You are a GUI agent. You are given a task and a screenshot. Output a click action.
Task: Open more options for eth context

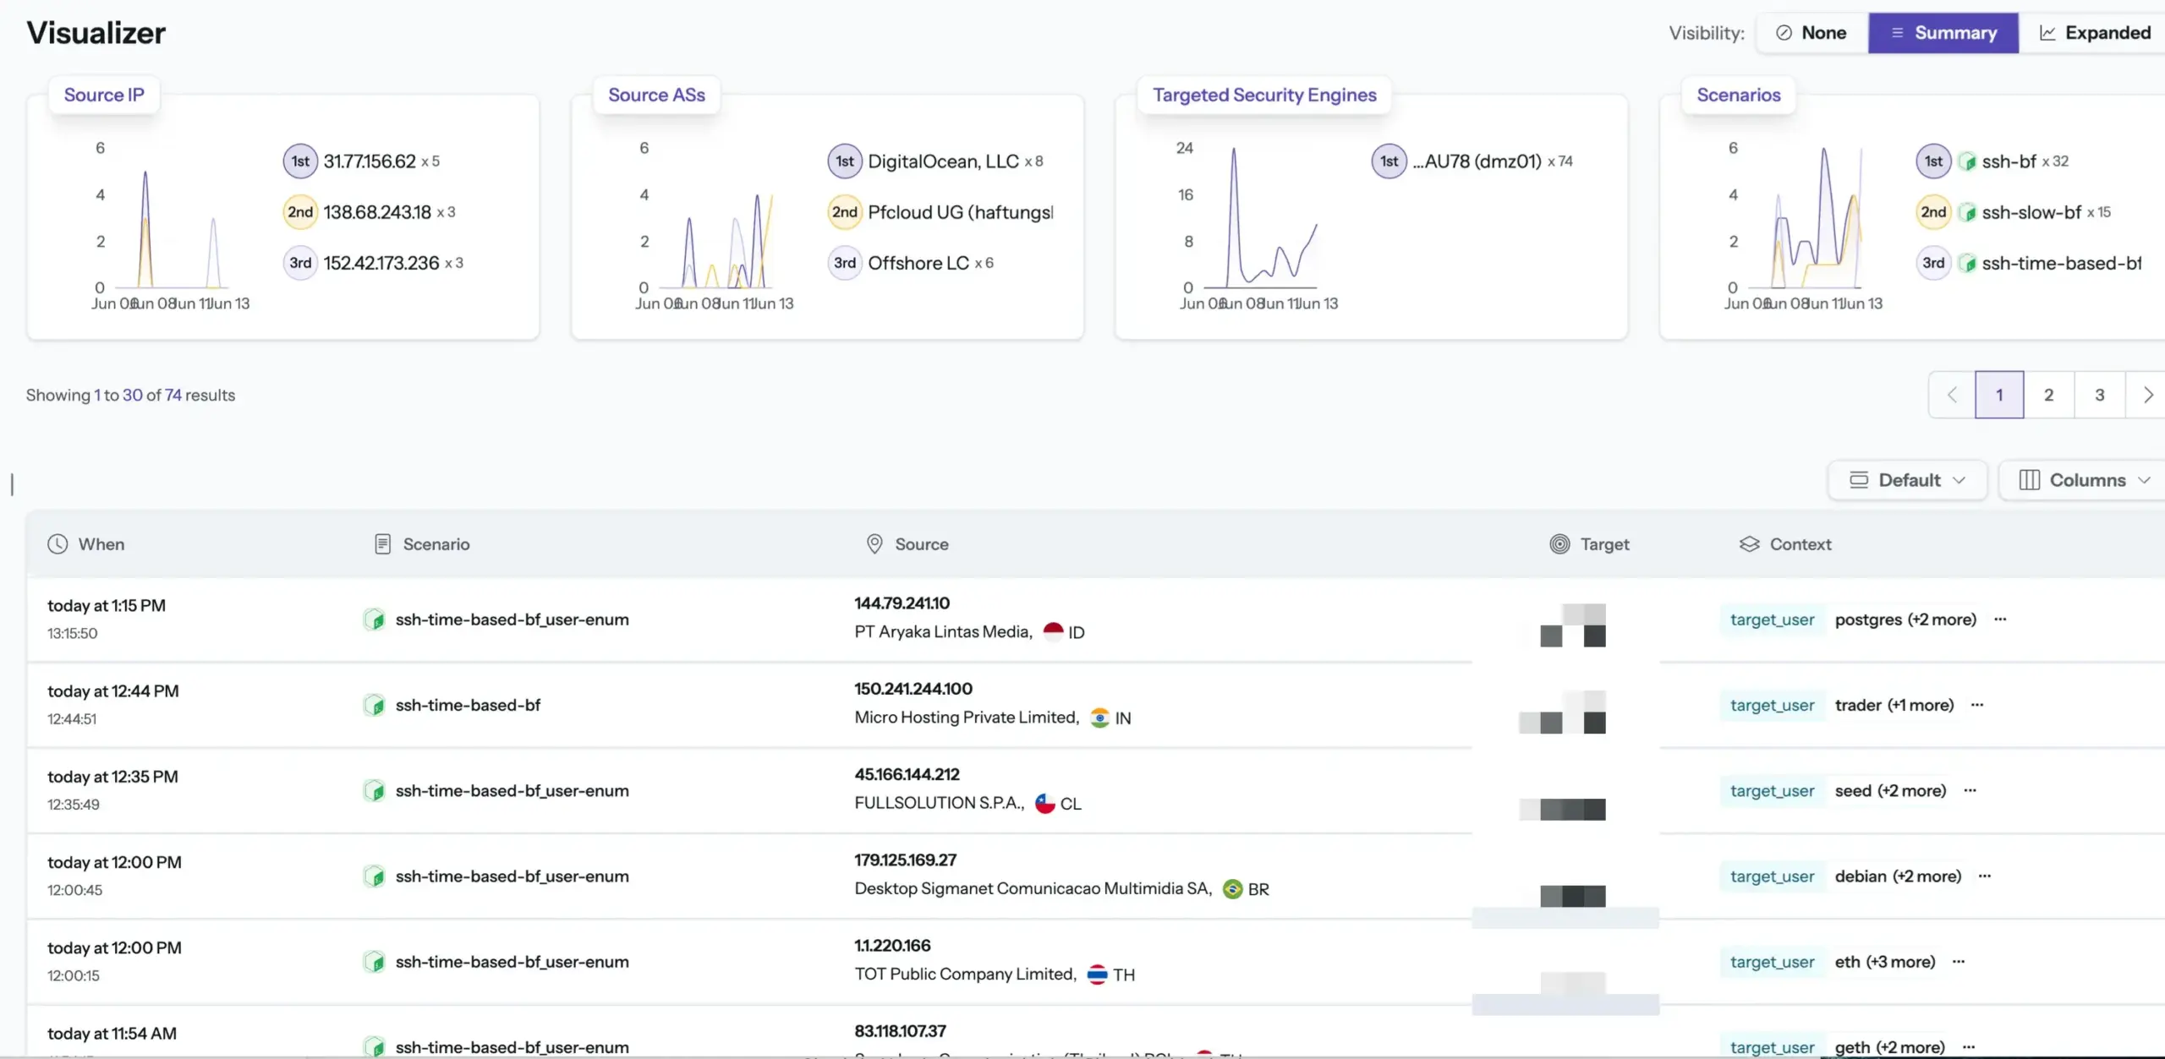click(x=1959, y=962)
